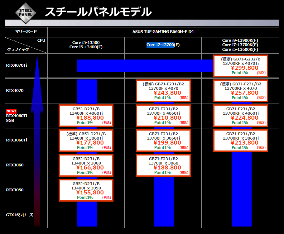Choose the 13700F x 3060 ¥188,800 card
Image resolution: width=284 pixels, height=234 pixels.
coord(163,165)
